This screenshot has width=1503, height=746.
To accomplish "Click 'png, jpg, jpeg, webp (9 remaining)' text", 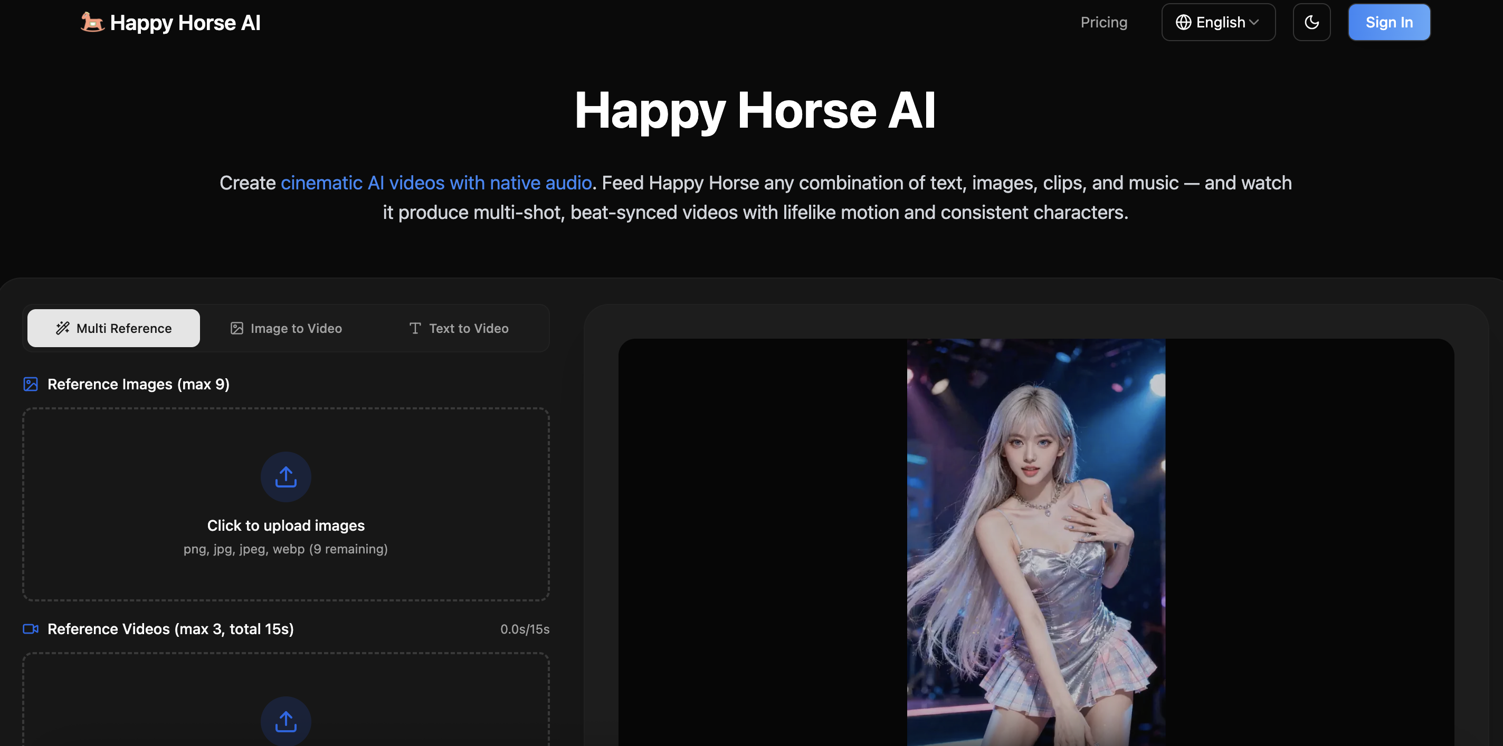I will [286, 549].
